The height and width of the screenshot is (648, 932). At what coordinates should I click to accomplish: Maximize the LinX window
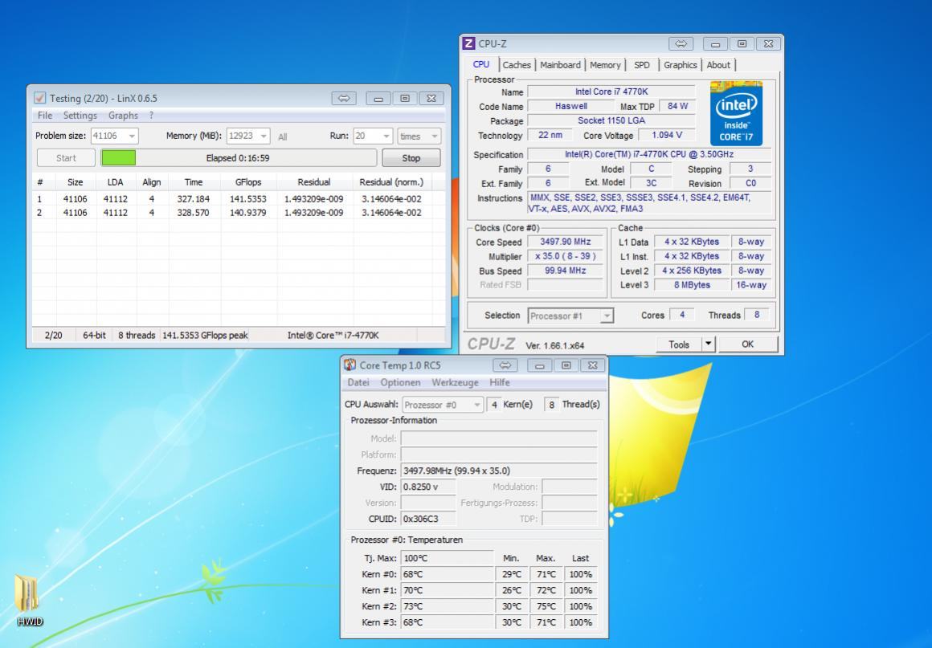pos(405,98)
